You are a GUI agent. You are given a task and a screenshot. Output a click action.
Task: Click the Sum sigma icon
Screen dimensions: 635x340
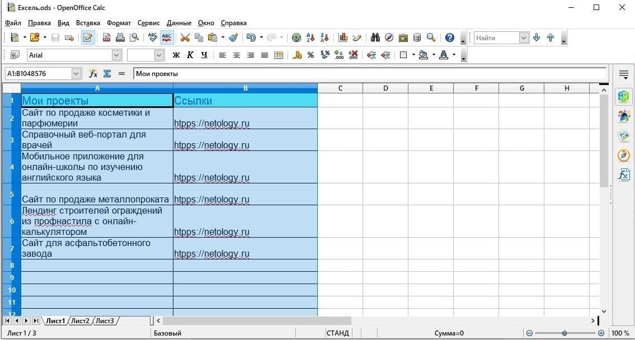click(107, 73)
